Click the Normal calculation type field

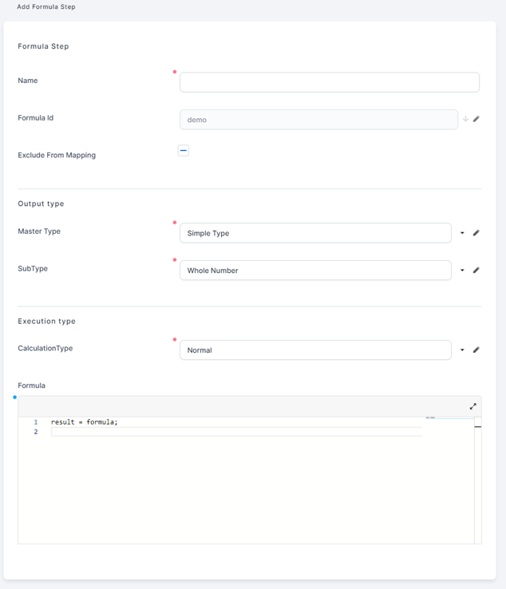(x=315, y=350)
